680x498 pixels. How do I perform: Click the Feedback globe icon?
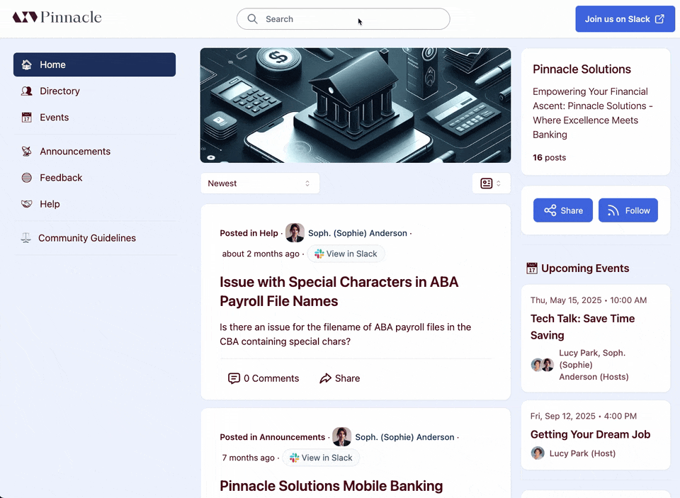tap(27, 178)
